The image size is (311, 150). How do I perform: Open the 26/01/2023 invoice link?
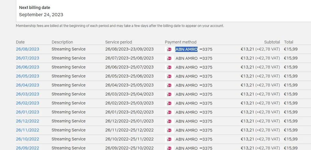point(28,112)
